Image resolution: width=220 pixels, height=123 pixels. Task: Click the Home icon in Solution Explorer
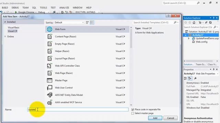pyautogui.click(x=194, y=23)
